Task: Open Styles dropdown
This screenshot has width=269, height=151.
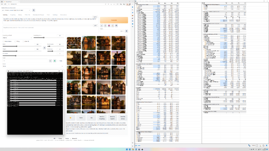Action: click(112, 31)
